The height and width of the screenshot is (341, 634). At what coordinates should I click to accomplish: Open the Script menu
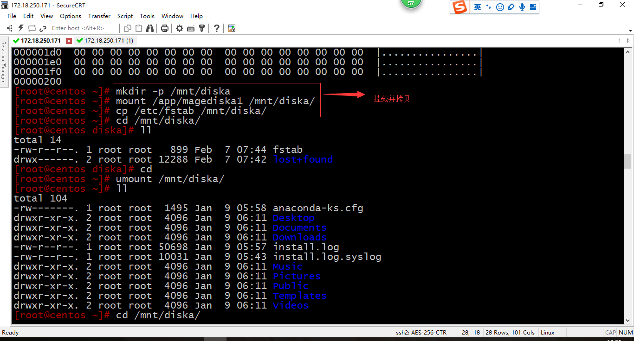pyautogui.click(x=125, y=16)
